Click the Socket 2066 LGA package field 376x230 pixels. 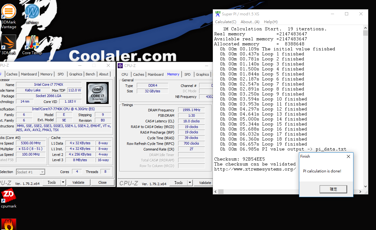click(x=49, y=96)
